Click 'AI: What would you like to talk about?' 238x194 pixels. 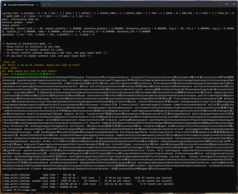29,71
